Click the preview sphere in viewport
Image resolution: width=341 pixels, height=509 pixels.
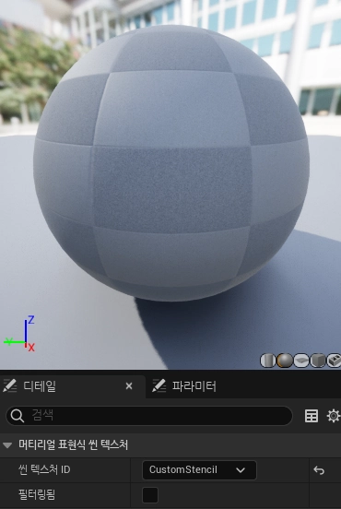(x=171, y=163)
